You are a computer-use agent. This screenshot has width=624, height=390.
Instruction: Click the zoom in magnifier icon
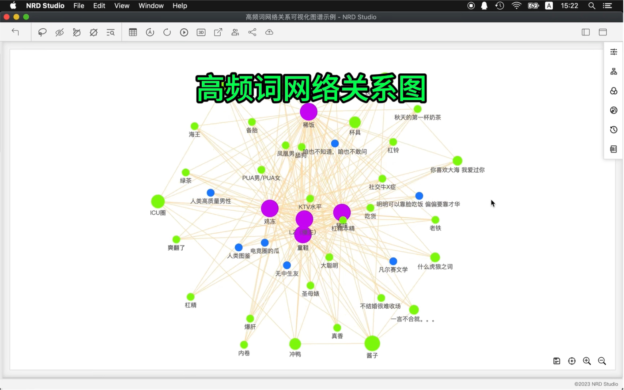coord(587,361)
